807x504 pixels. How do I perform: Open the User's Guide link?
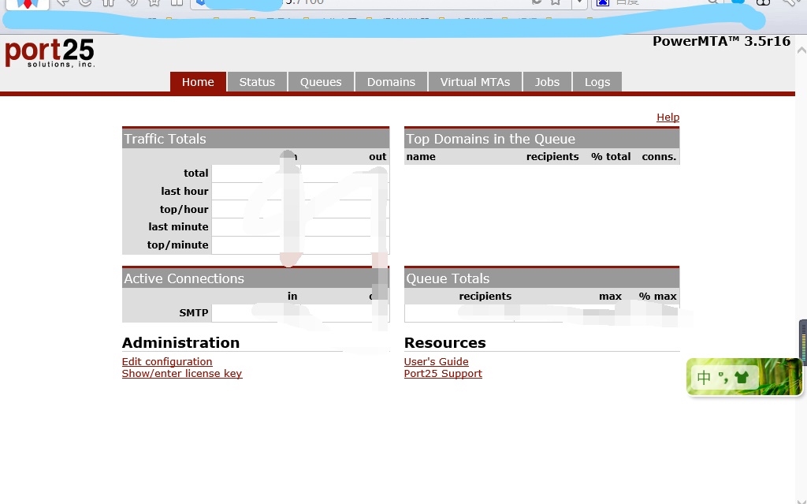tap(436, 362)
